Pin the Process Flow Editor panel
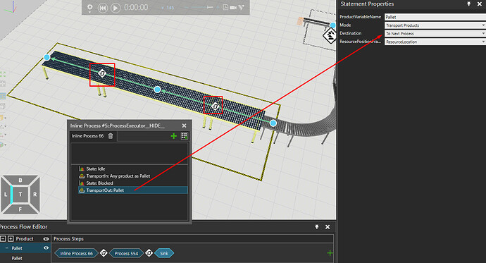This screenshot has width=486, height=263. [x=317, y=227]
